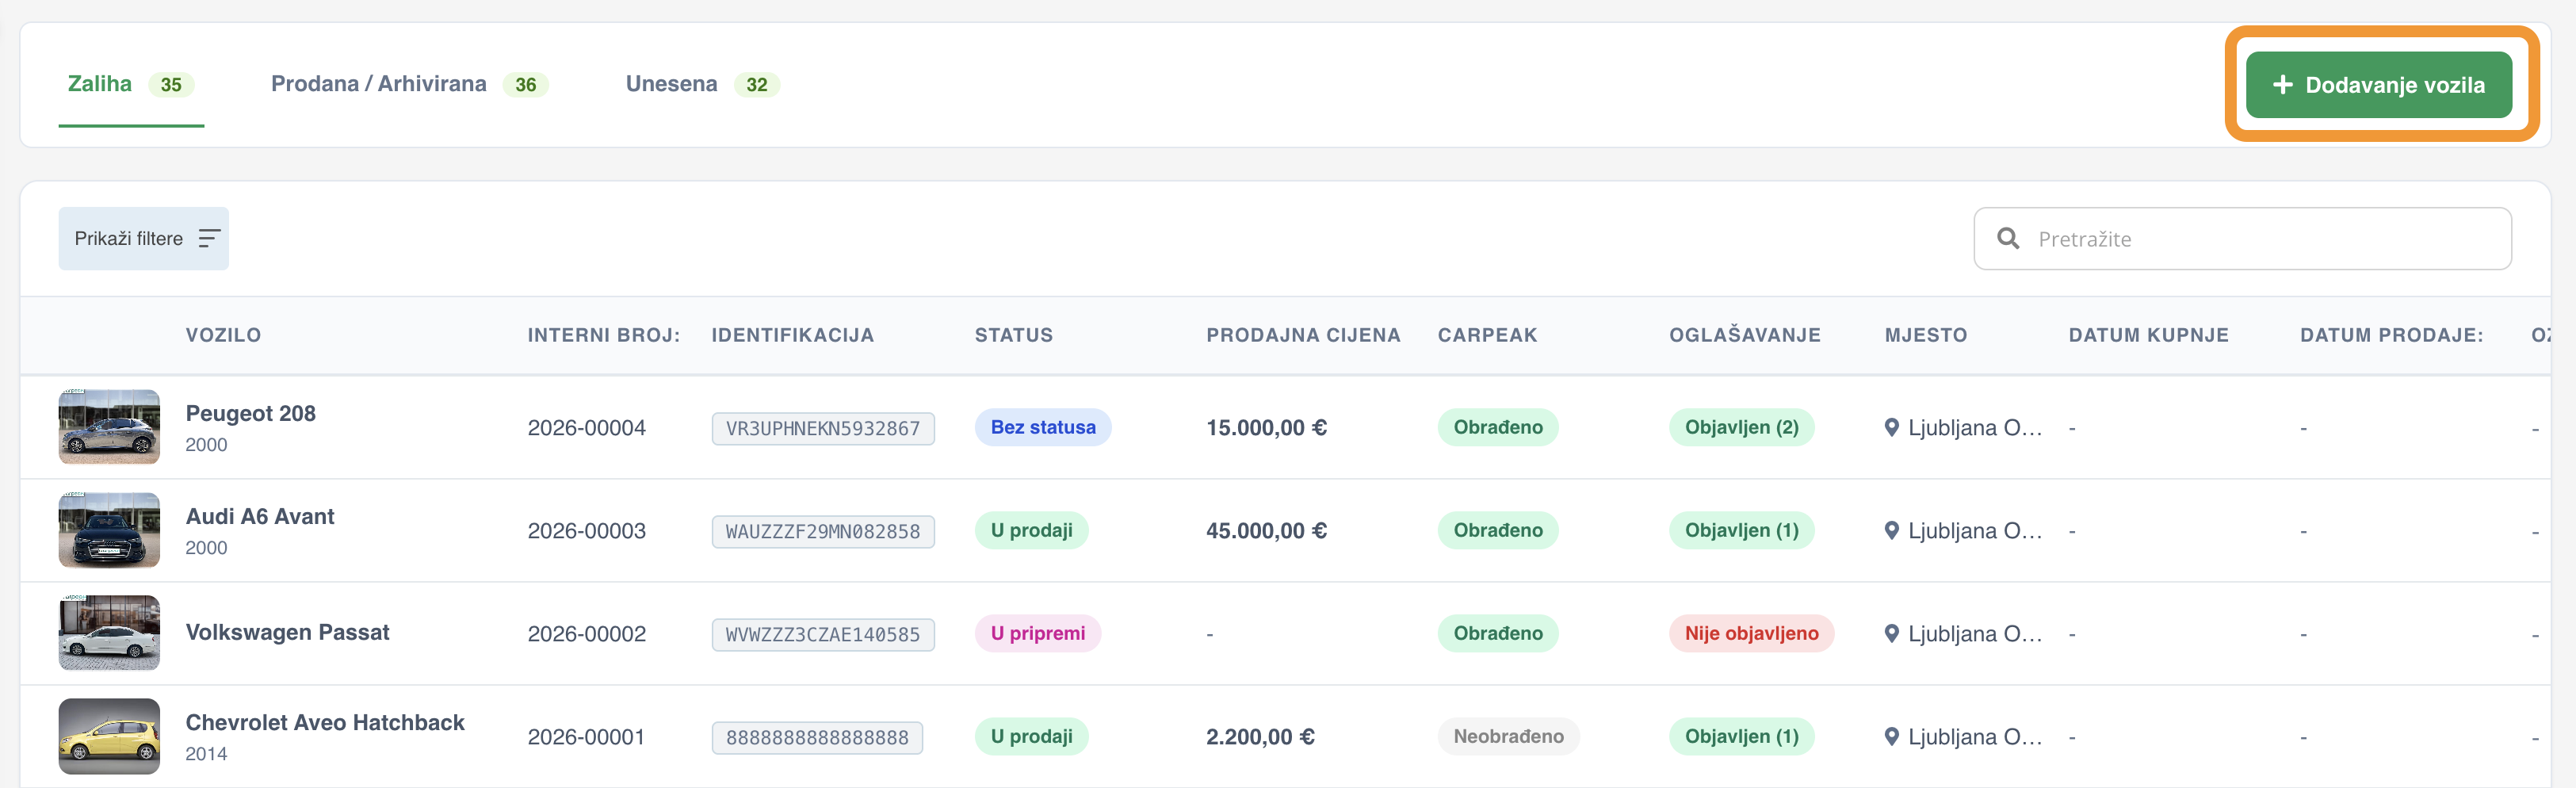Image resolution: width=2576 pixels, height=788 pixels.
Task: Click the MJESTO column header
Action: (x=1926, y=335)
